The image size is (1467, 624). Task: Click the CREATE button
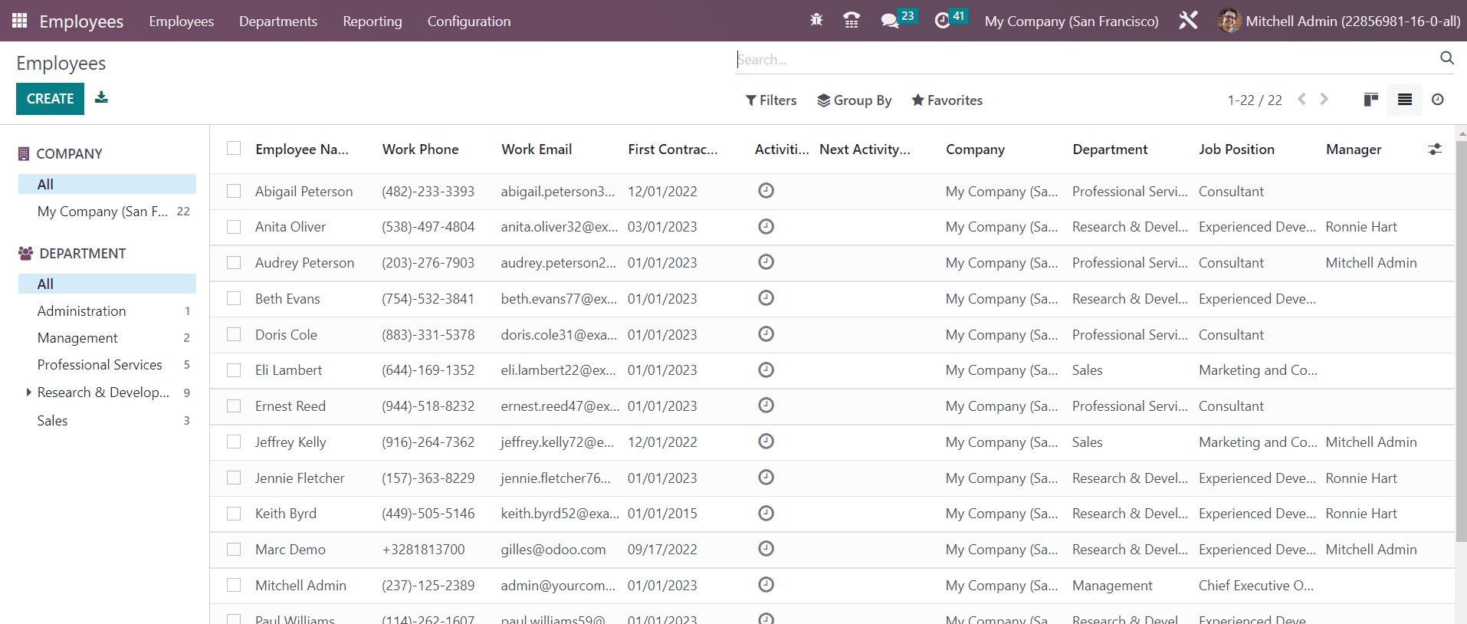tap(50, 99)
